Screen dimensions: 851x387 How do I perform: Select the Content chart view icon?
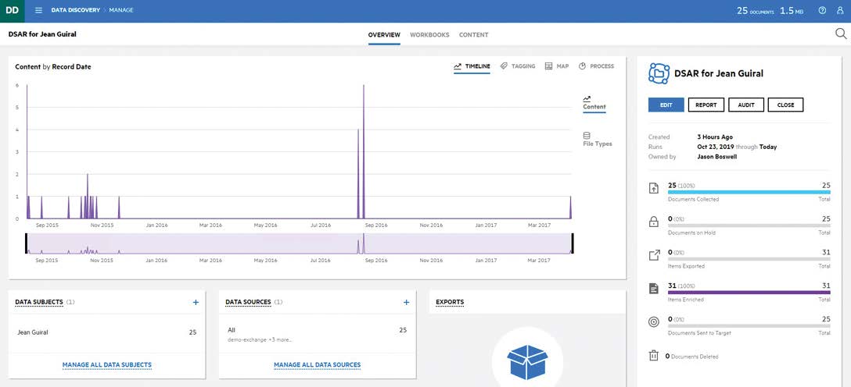tap(587, 98)
